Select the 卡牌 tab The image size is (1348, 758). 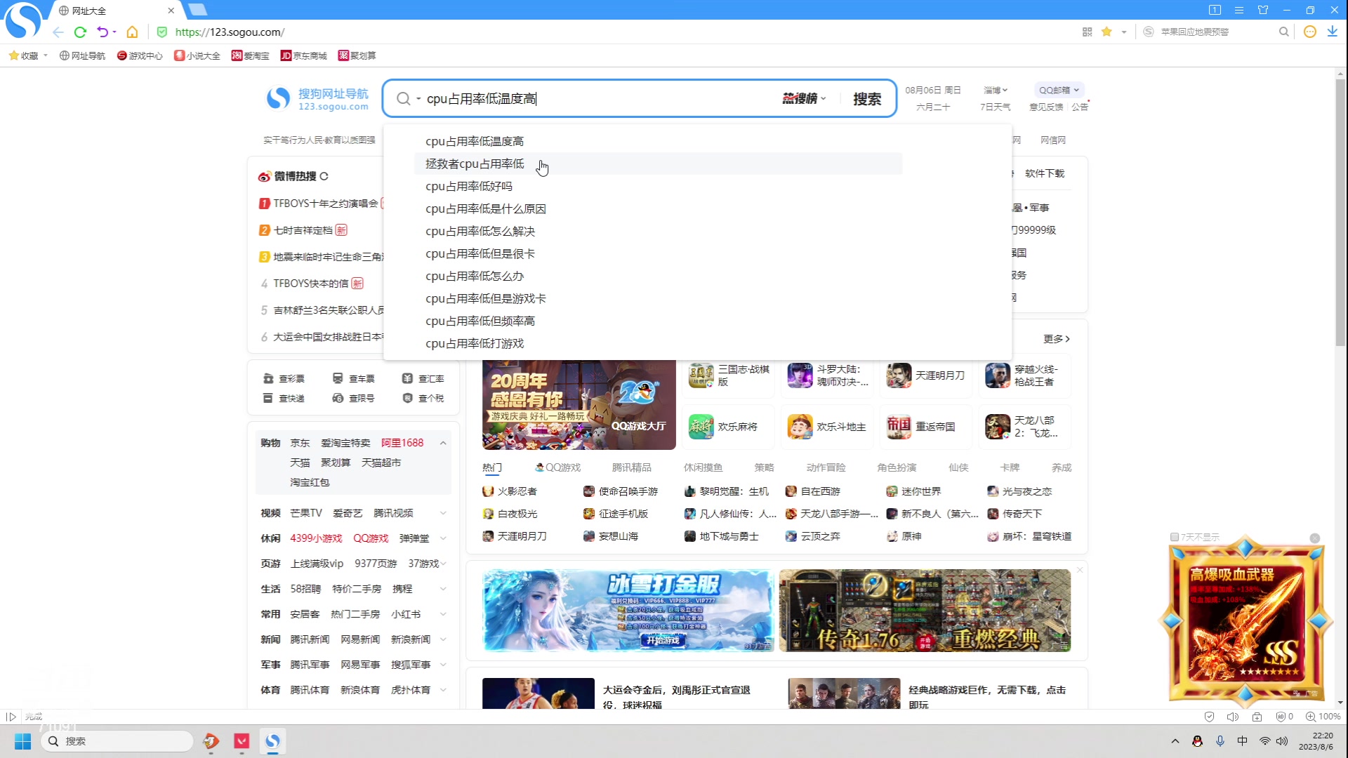point(1010,467)
